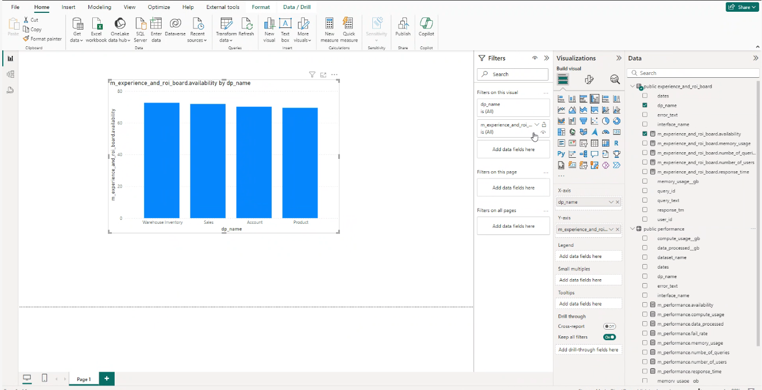
Task: Check the dates field under experience_and_roi_board
Action: click(645, 96)
